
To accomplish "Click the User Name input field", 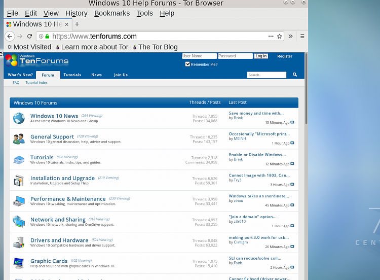I will click(x=199, y=56).
